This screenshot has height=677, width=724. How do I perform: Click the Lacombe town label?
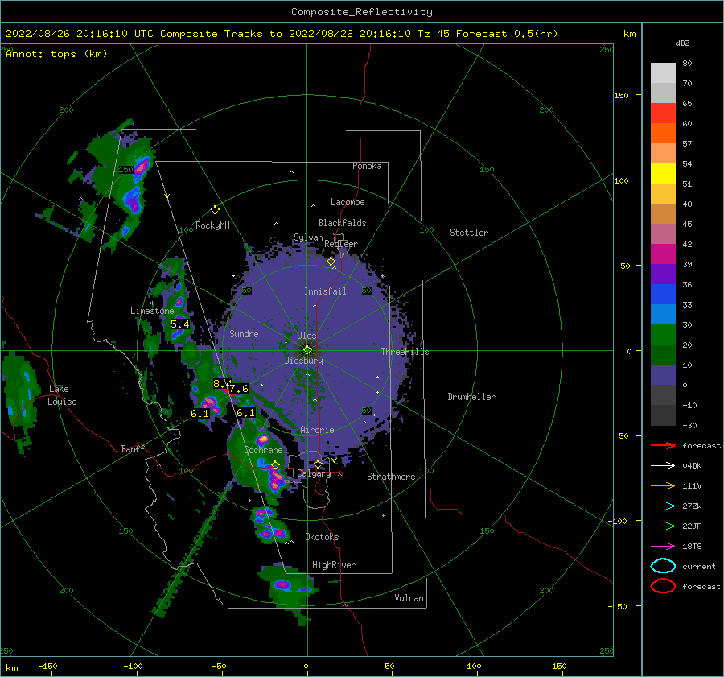(348, 202)
